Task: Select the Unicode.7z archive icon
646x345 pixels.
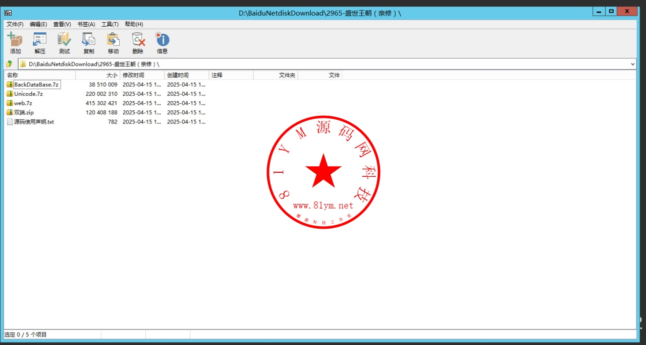Action: click(x=10, y=94)
